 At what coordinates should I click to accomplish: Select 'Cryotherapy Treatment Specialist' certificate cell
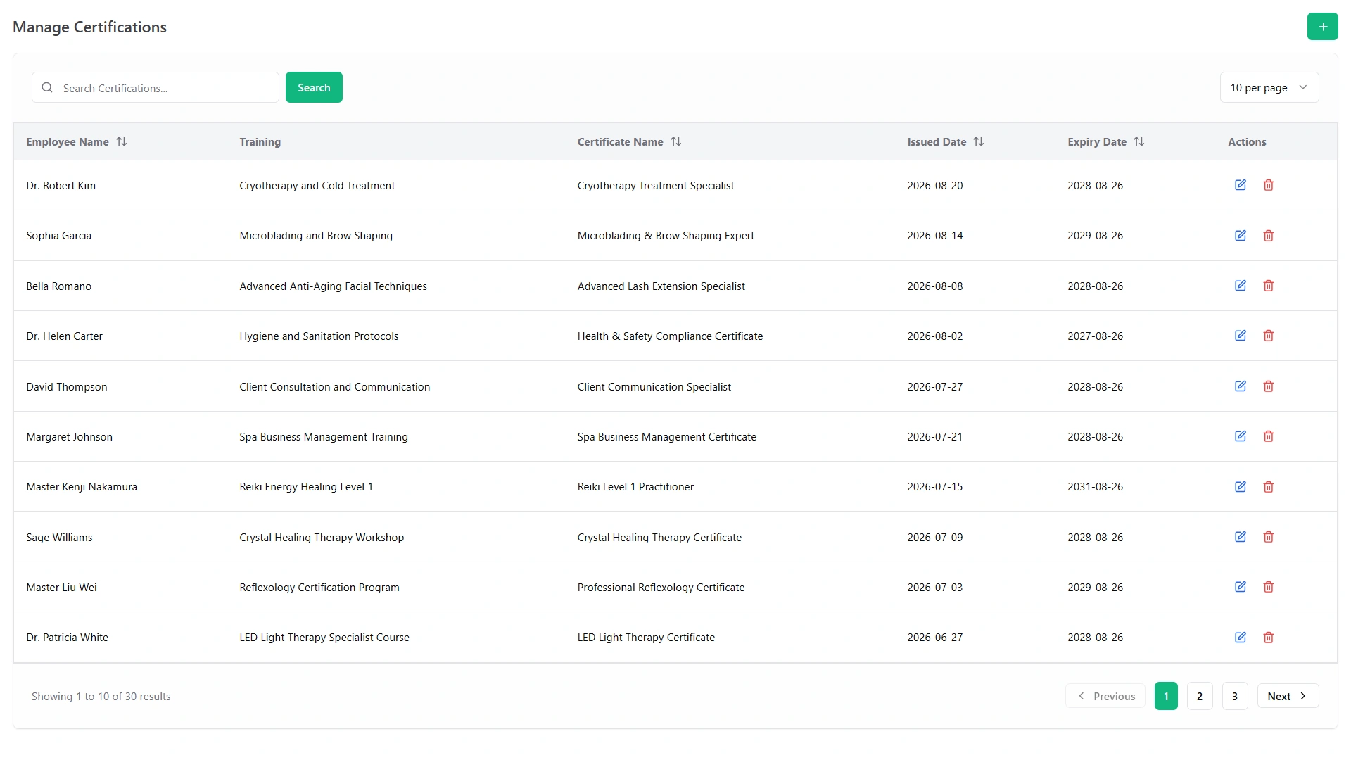point(655,186)
